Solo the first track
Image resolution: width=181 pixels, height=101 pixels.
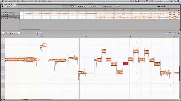pos(6,14)
